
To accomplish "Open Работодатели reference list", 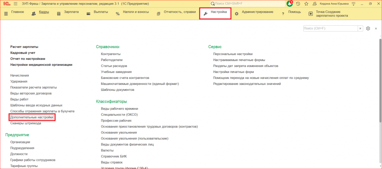I will click(x=112, y=60).
